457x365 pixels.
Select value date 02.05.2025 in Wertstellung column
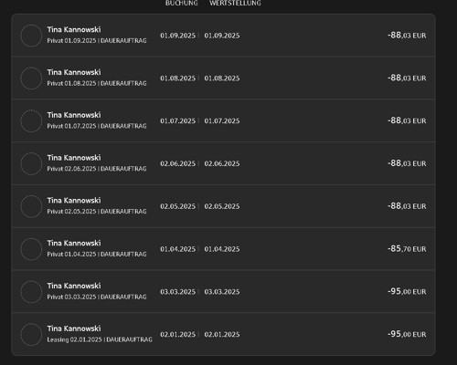pos(222,206)
